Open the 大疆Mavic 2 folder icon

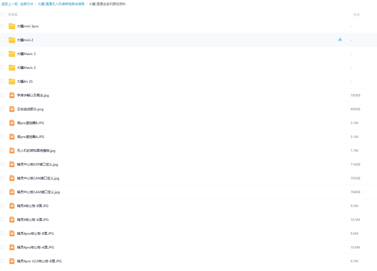coord(12,68)
